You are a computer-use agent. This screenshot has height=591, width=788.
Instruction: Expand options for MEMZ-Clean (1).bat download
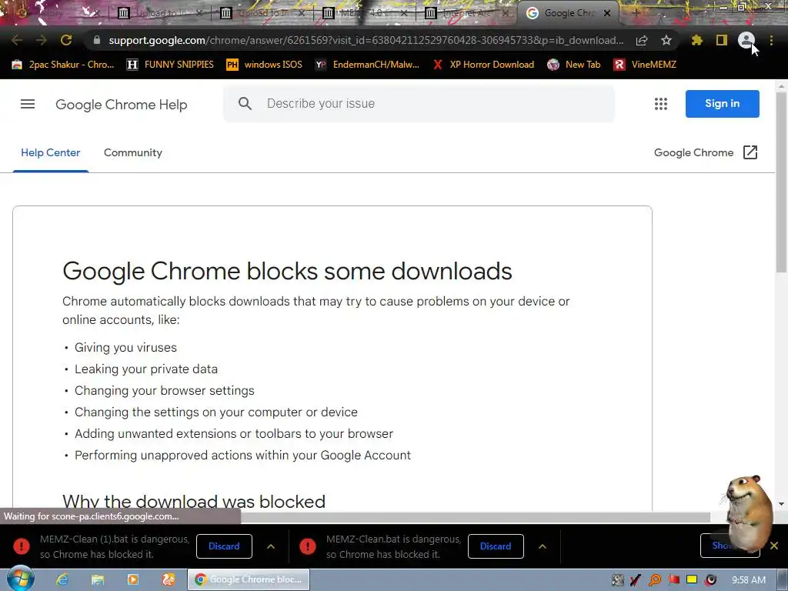(x=271, y=546)
